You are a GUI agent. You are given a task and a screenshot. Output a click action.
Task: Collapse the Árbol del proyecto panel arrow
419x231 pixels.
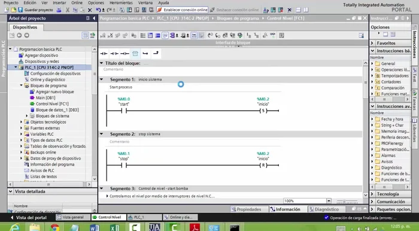(94, 18)
